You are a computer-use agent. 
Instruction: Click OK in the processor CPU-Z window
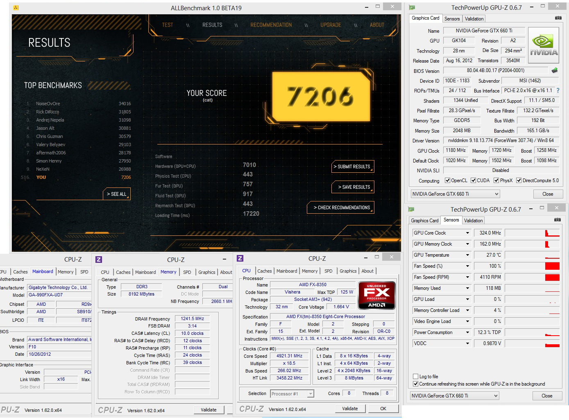tap(383, 409)
